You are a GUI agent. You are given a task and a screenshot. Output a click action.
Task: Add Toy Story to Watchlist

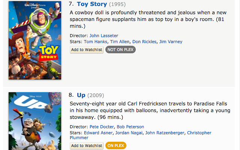[x=87, y=49]
